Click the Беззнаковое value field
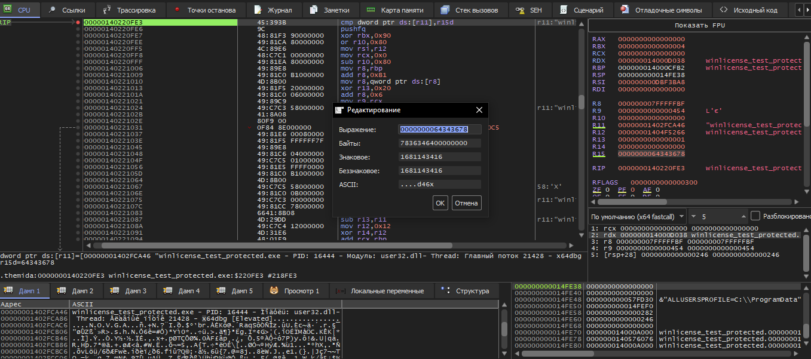Screen dimensions: 811x359 click(440, 171)
